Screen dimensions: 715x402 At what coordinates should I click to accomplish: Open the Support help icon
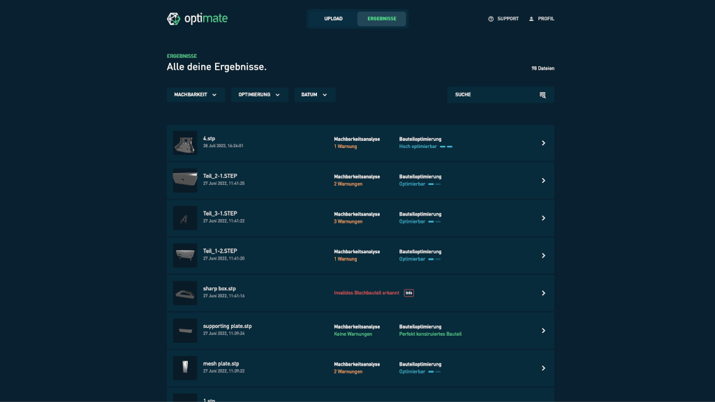[491, 19]
